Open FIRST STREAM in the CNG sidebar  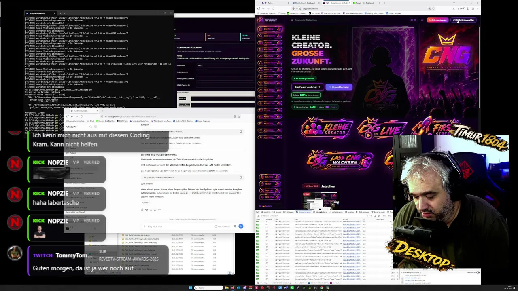pyautogui.click(x=270, y=90)
